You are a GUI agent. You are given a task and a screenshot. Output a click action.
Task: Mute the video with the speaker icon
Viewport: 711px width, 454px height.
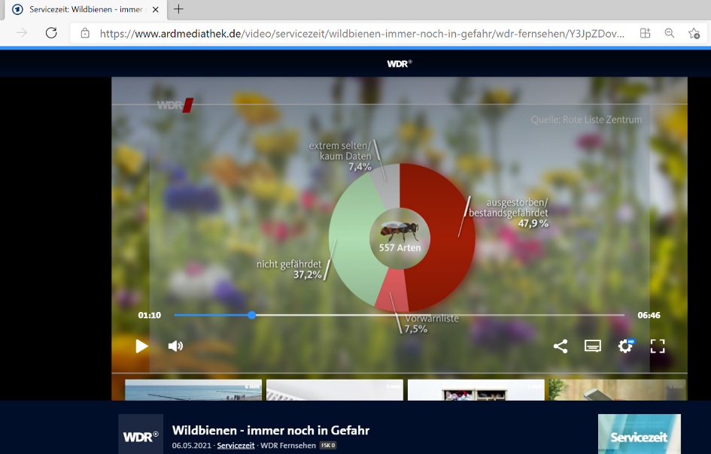(x=175, y=347)
